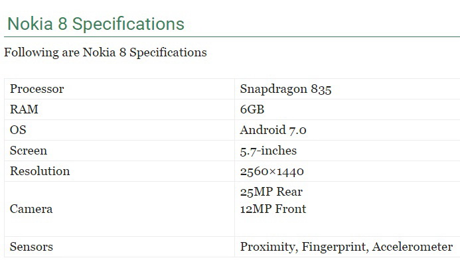Click the Processor label cell
The width and height of the screenshot is (460, 264).
point(119,89)
